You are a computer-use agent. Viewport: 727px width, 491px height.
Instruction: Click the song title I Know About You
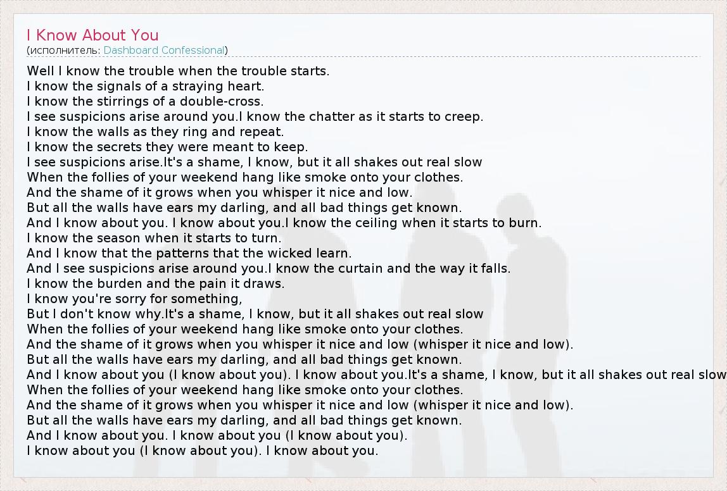92,35
